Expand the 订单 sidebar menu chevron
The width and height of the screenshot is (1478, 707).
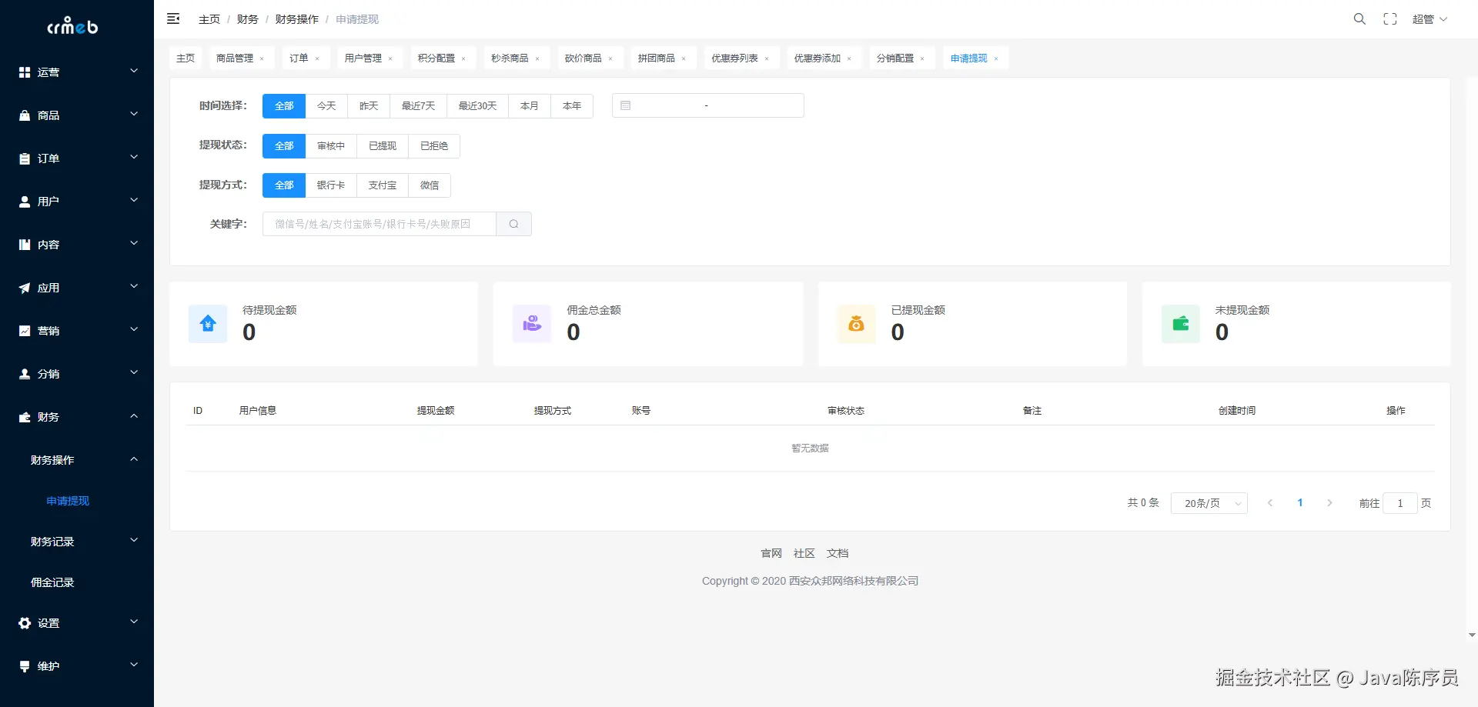pyautogui.click(x=134, y=157)
